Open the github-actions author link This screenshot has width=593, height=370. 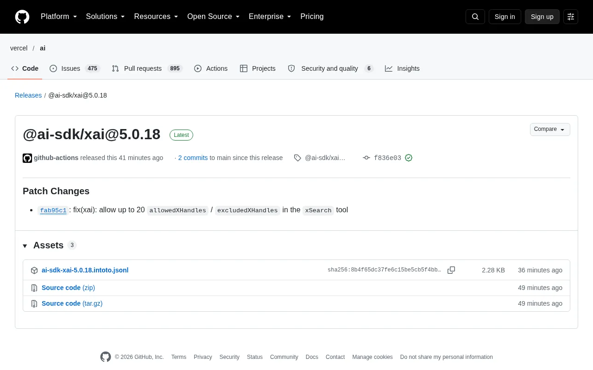56,158
